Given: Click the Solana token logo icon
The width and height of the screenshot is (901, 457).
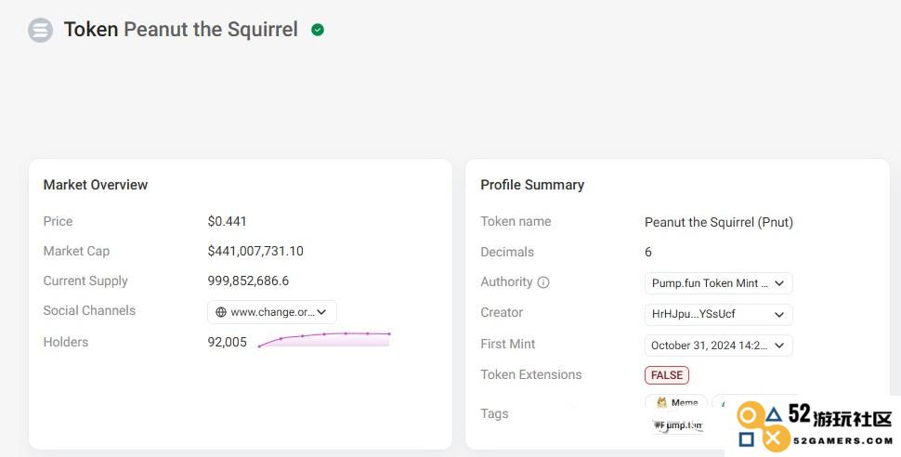Looking at the screenshot, I should click(x=40, y=30).
